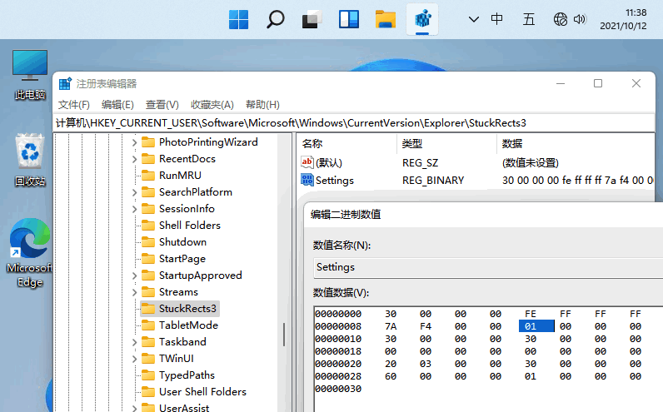Click the tree pane vertical scrollbar
This screenshot has width=663, height=412.
(284, 335)
